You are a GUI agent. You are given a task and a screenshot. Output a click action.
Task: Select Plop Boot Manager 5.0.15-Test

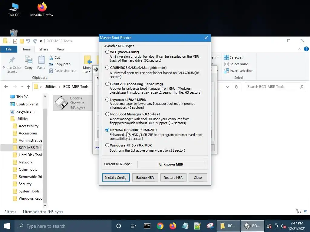pos(107,114)
